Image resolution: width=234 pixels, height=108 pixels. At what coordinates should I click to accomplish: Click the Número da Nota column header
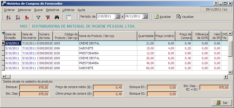click(46, 36)
